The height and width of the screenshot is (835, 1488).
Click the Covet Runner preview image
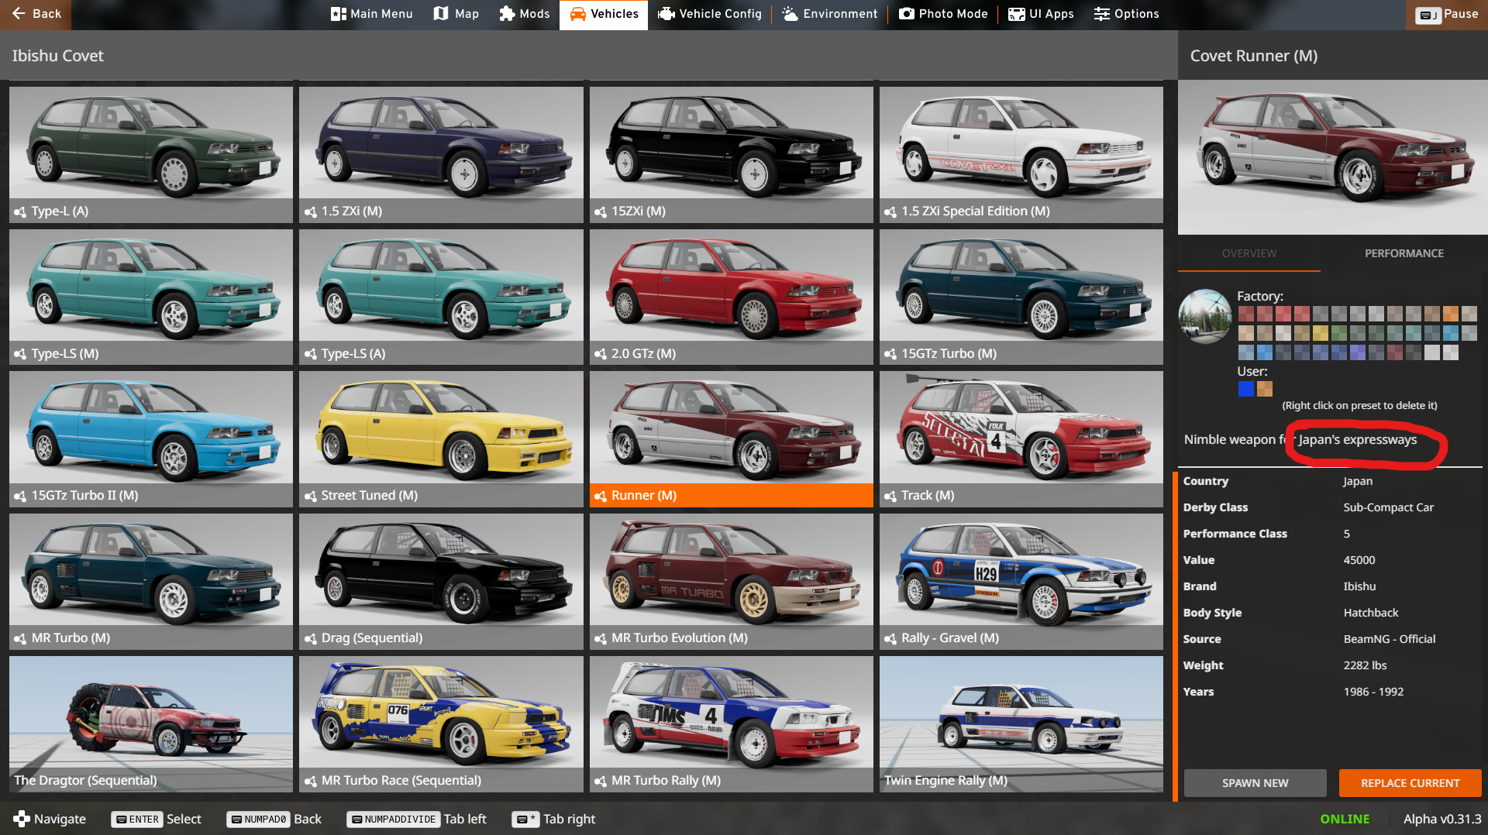[1332, 157]
